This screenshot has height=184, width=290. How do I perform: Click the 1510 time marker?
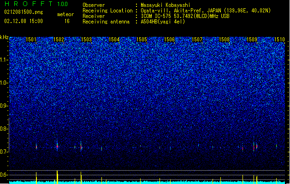(279, 40)
